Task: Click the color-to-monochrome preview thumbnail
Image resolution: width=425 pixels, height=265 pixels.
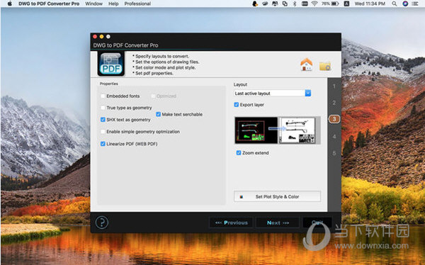Action: tap(277, 130)
